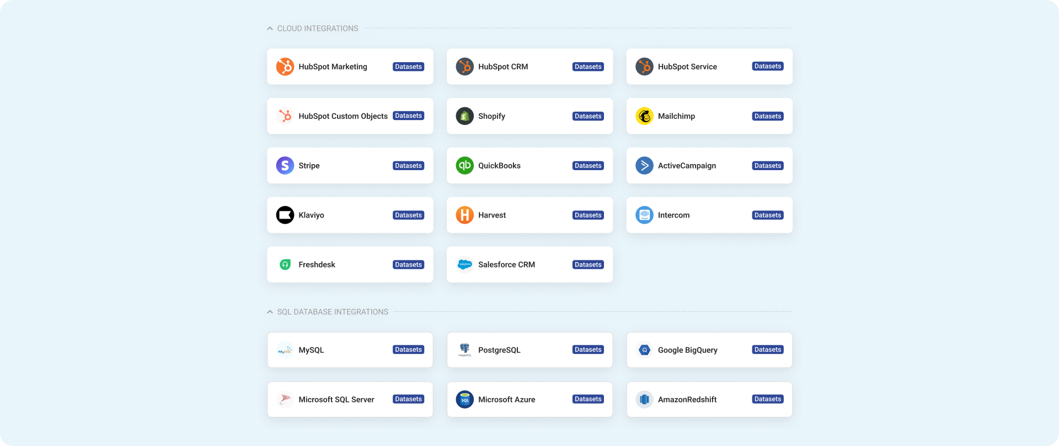The width and height of the screenshot is (1059, 446).
Task: Click the HubSpot Marketing orange logo icon
Action: tap(285, 67)
